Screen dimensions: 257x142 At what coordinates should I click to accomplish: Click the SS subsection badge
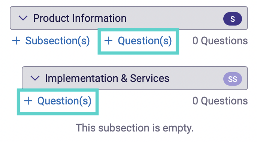tap(232, 79)
